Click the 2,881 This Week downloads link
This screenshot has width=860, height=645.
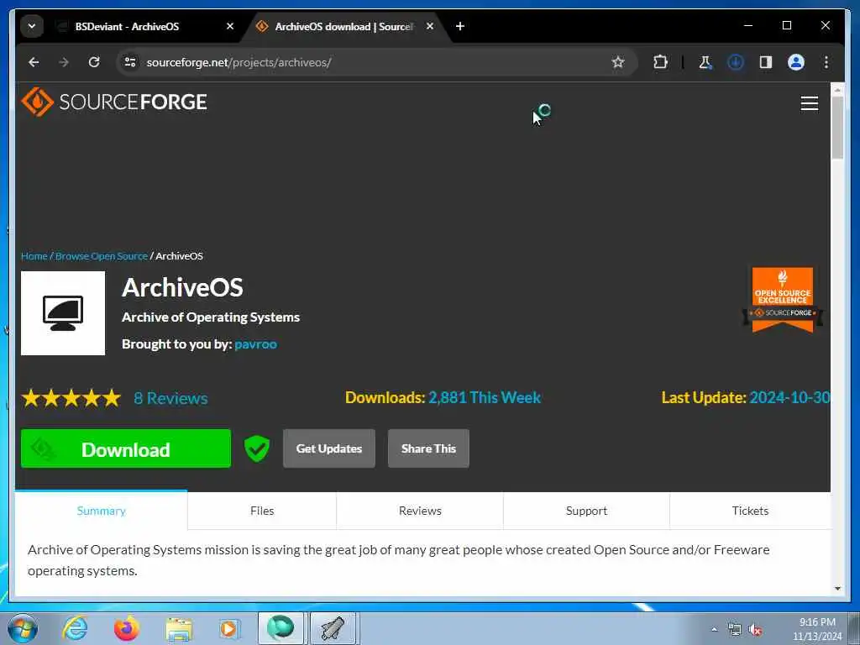point(485,397)
